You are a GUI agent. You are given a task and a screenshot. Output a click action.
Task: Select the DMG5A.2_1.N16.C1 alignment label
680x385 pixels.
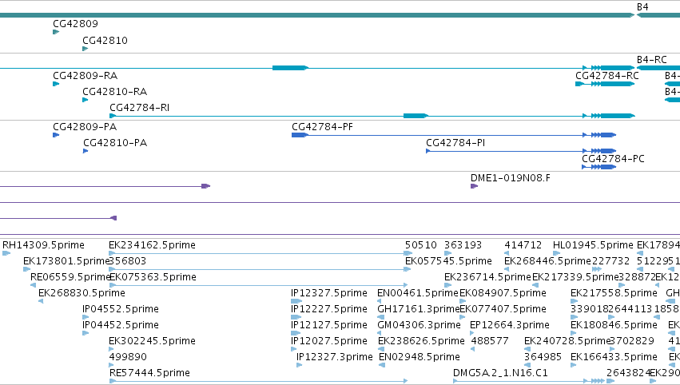point(500,374)
